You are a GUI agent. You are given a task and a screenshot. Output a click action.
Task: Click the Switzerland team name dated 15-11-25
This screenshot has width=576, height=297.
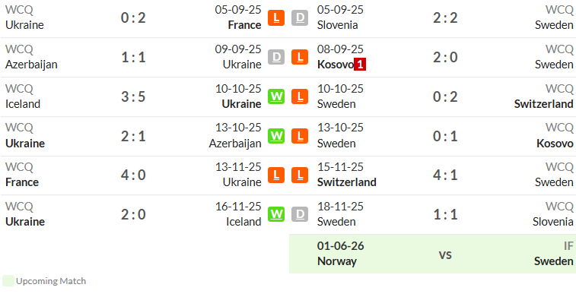[347, 182]
